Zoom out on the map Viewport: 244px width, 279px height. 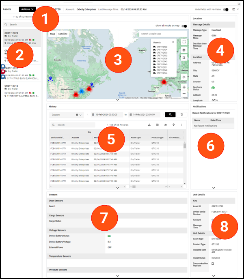[185, 94]
